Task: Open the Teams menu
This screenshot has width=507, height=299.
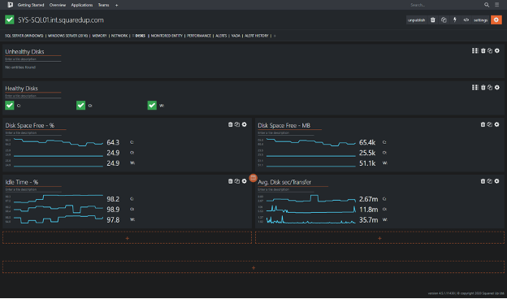Action: [x=103, y=5]
